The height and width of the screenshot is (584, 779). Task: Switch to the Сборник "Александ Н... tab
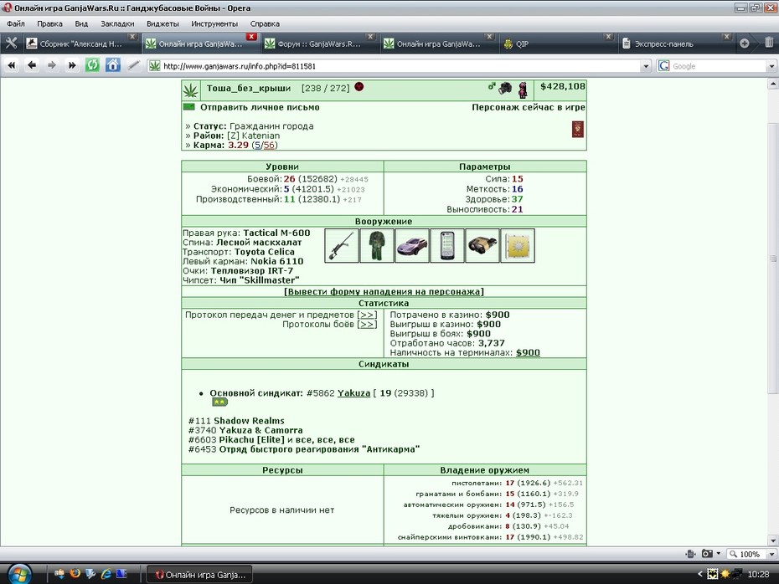coord(80,44)
